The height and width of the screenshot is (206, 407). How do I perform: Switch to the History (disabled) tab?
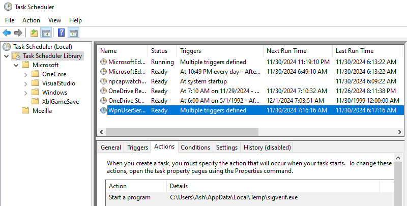pos(267,148)
